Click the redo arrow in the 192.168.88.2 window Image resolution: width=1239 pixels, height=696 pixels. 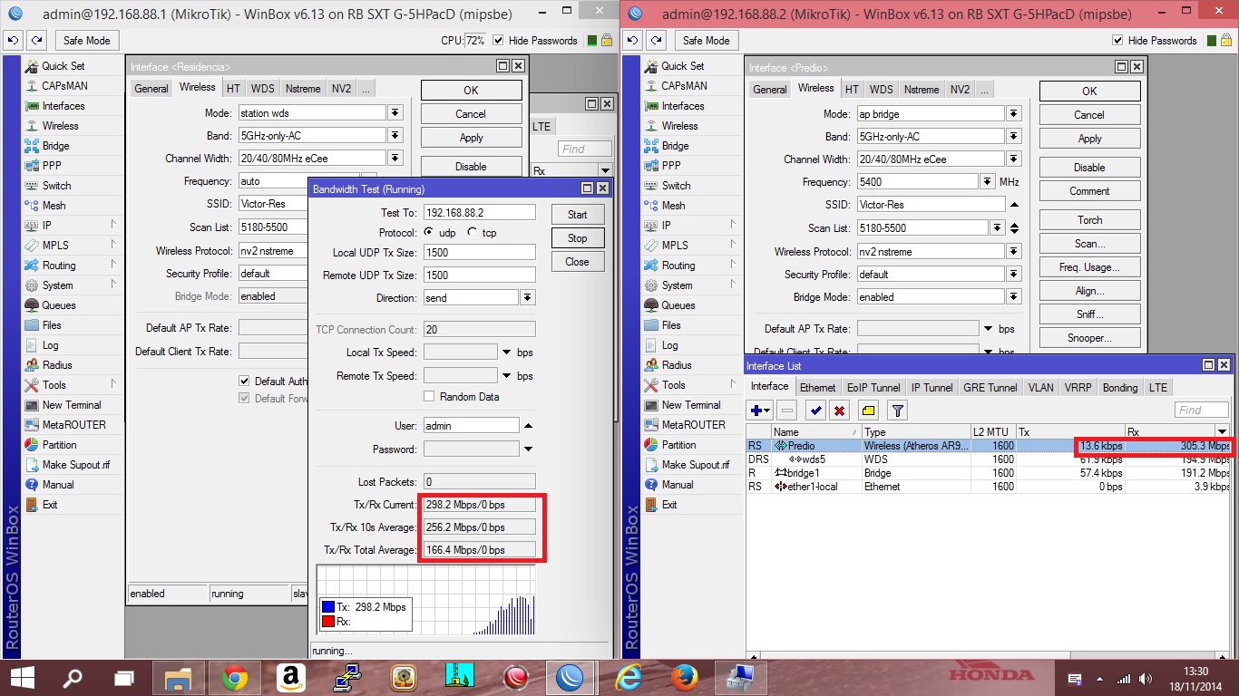tap(656, 41)
